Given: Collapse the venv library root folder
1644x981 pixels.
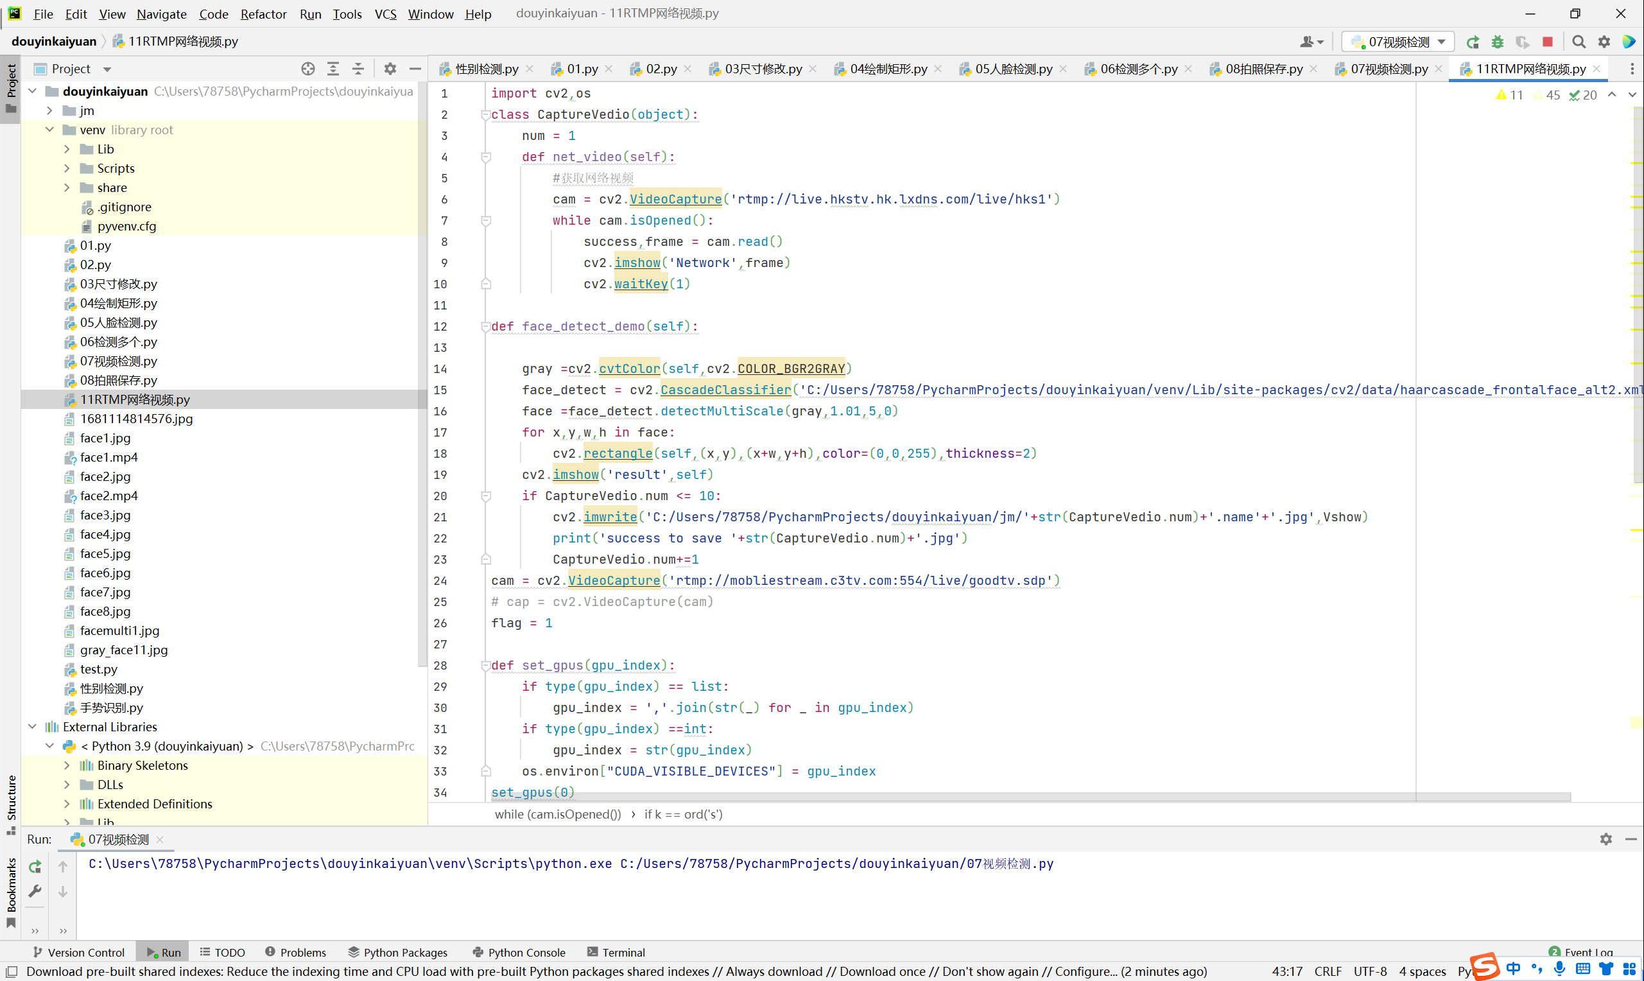Looking at the screenshot, I should (49, 130).
